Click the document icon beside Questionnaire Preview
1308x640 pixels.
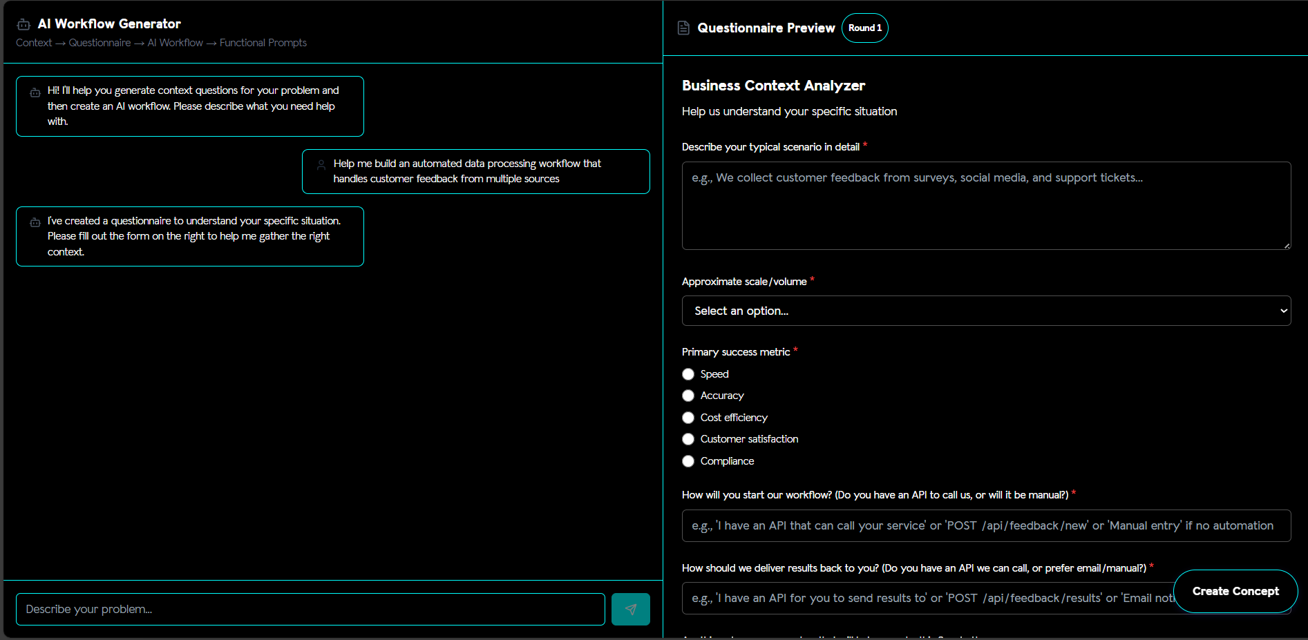pos(683,28)
